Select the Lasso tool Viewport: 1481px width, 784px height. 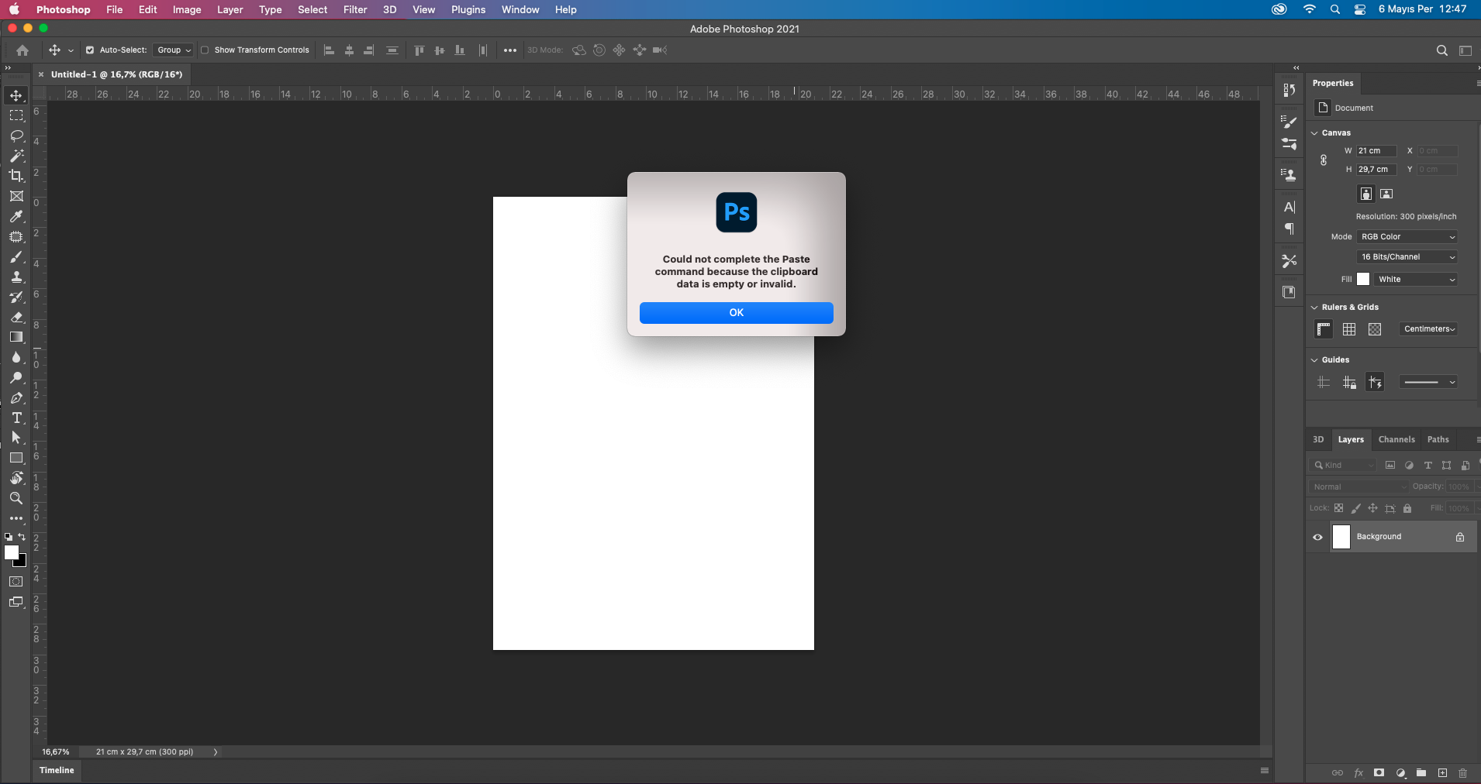[16, 136]
